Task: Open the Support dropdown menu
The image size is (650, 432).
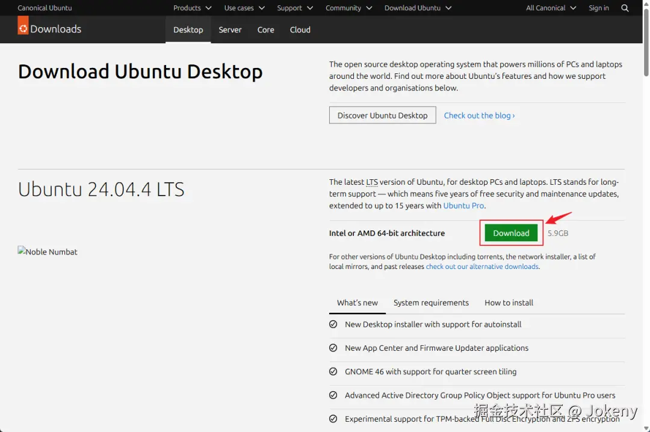Action: 295,8
